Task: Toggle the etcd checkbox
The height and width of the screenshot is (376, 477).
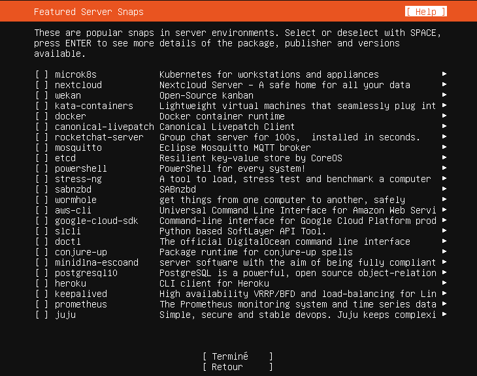Action: point(42,158)
